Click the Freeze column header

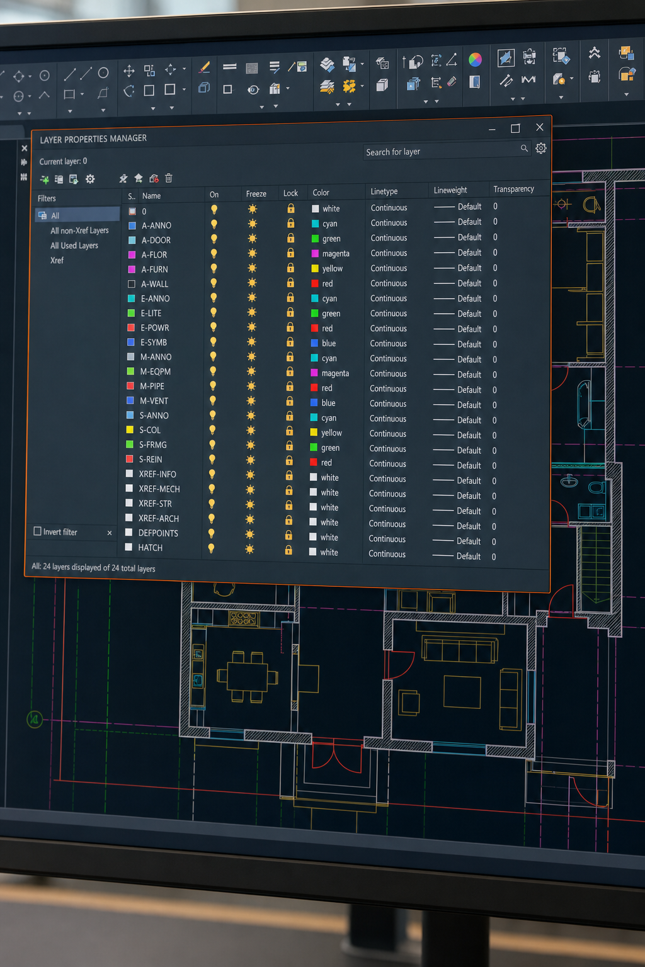coord(256,194)
